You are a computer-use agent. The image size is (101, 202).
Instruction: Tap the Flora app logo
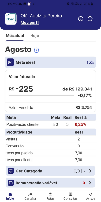(11, 19)
